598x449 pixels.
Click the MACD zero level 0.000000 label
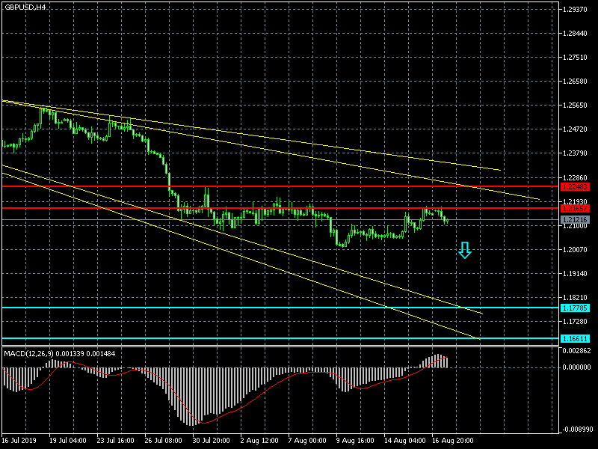[x=579, y=367]
